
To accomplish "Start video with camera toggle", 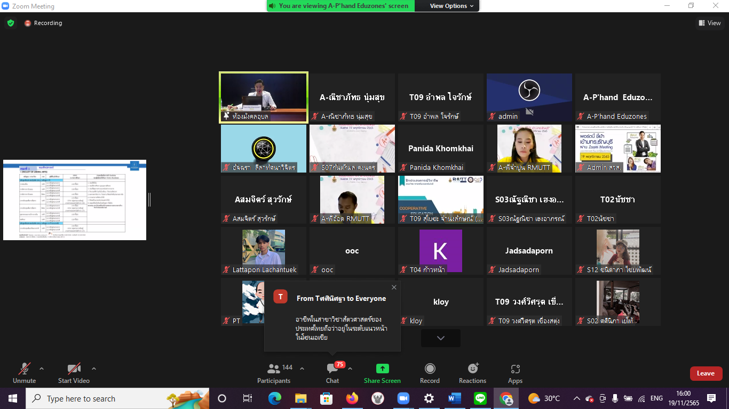I will pos(74,369).
